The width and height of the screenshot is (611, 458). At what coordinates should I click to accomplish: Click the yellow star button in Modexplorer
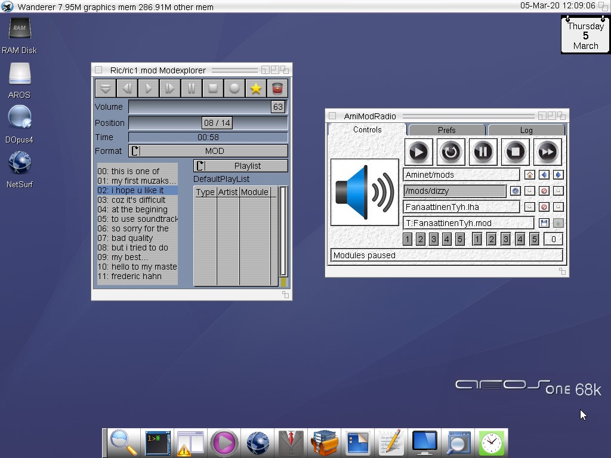(x=256, y=89)
